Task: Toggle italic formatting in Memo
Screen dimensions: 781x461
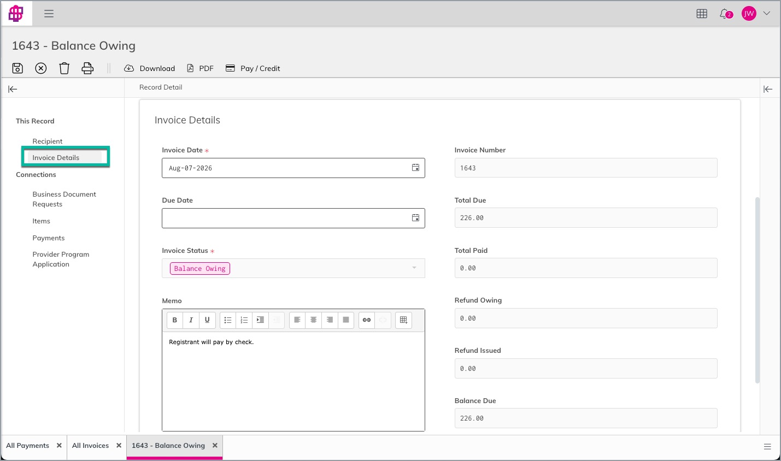Action: pos(191,320)
